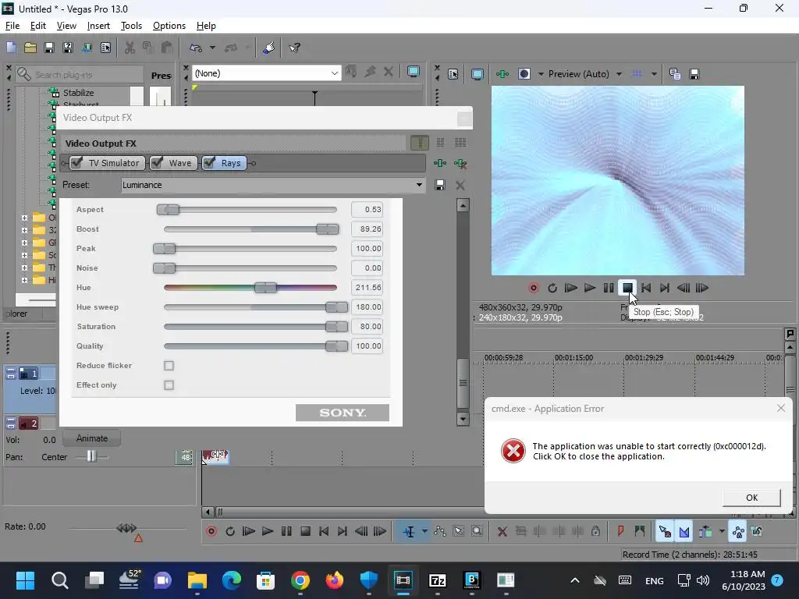
Task: Click the Interactive Tutorials hand icon
Action: point(269,48)
